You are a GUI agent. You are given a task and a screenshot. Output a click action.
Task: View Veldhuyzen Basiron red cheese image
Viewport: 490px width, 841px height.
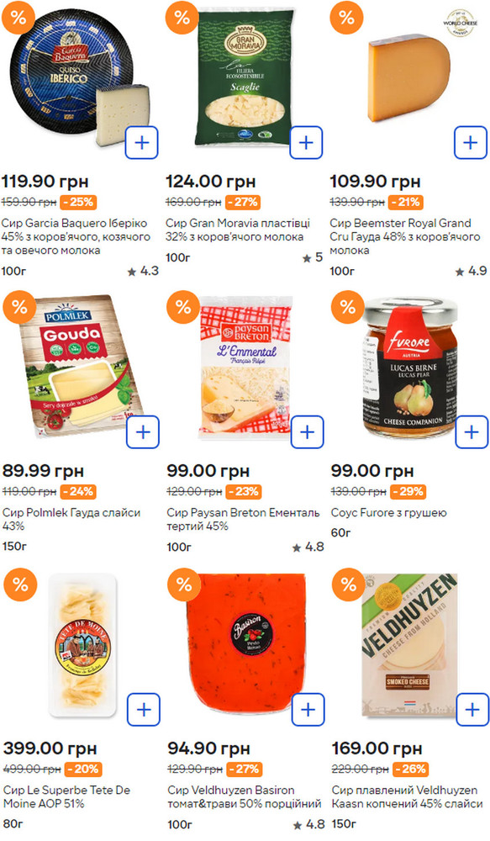pyautogui.click(x=245, y=643)
